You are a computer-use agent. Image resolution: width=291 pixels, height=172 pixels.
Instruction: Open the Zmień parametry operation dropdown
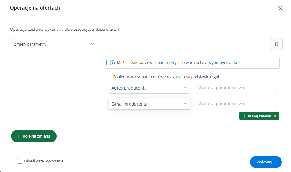point(53,44)
